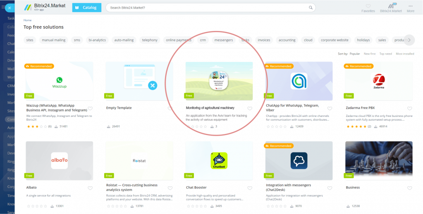This screenshot has width=423, height=214.
Task: Click Zadarma five-star rating
Action: coord(356,126)
